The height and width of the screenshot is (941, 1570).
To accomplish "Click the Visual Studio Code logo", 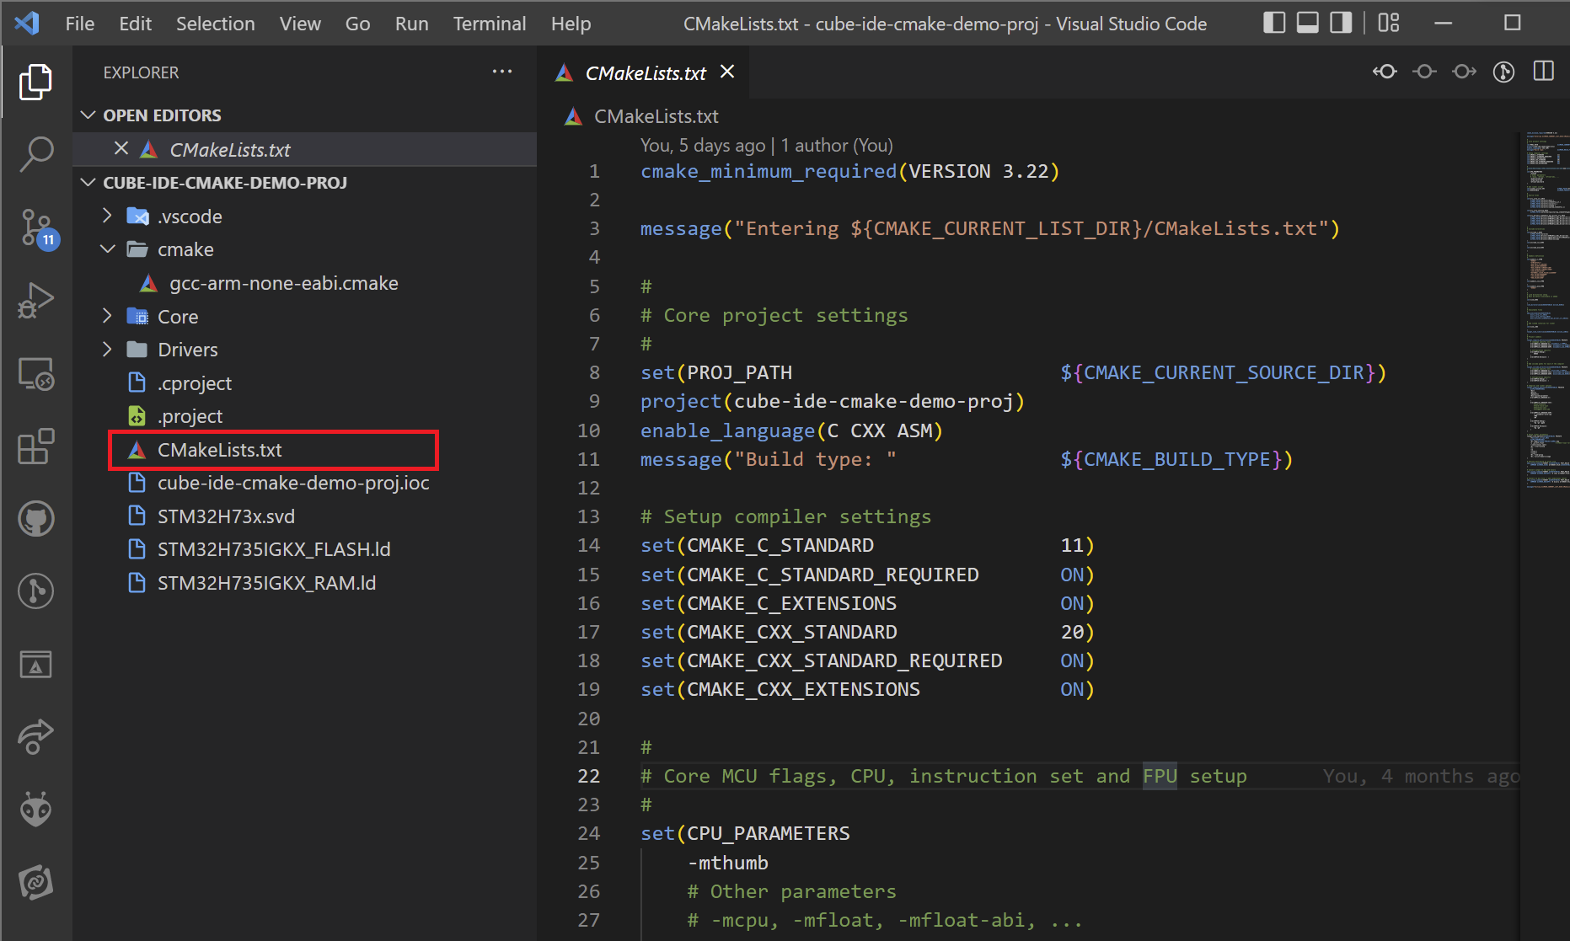I will click(x=26, y=23).
